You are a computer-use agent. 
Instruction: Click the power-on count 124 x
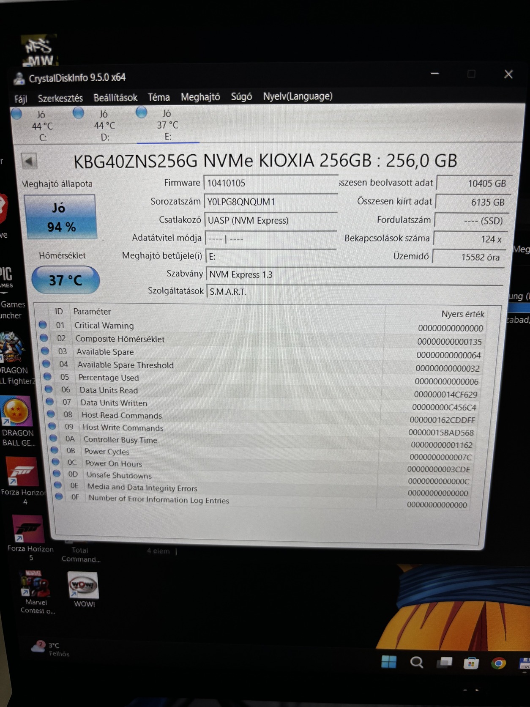(x=470, y=239)
